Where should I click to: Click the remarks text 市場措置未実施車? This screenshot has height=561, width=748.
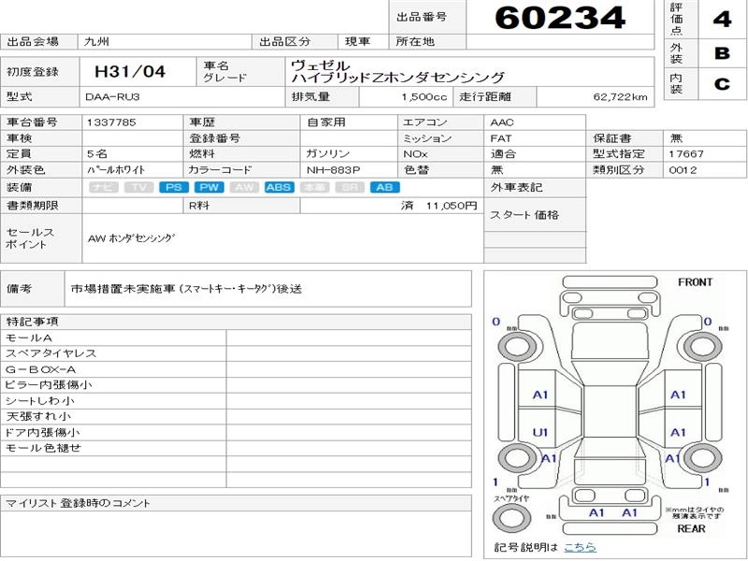pyautogui.click(x=123, y=289)
